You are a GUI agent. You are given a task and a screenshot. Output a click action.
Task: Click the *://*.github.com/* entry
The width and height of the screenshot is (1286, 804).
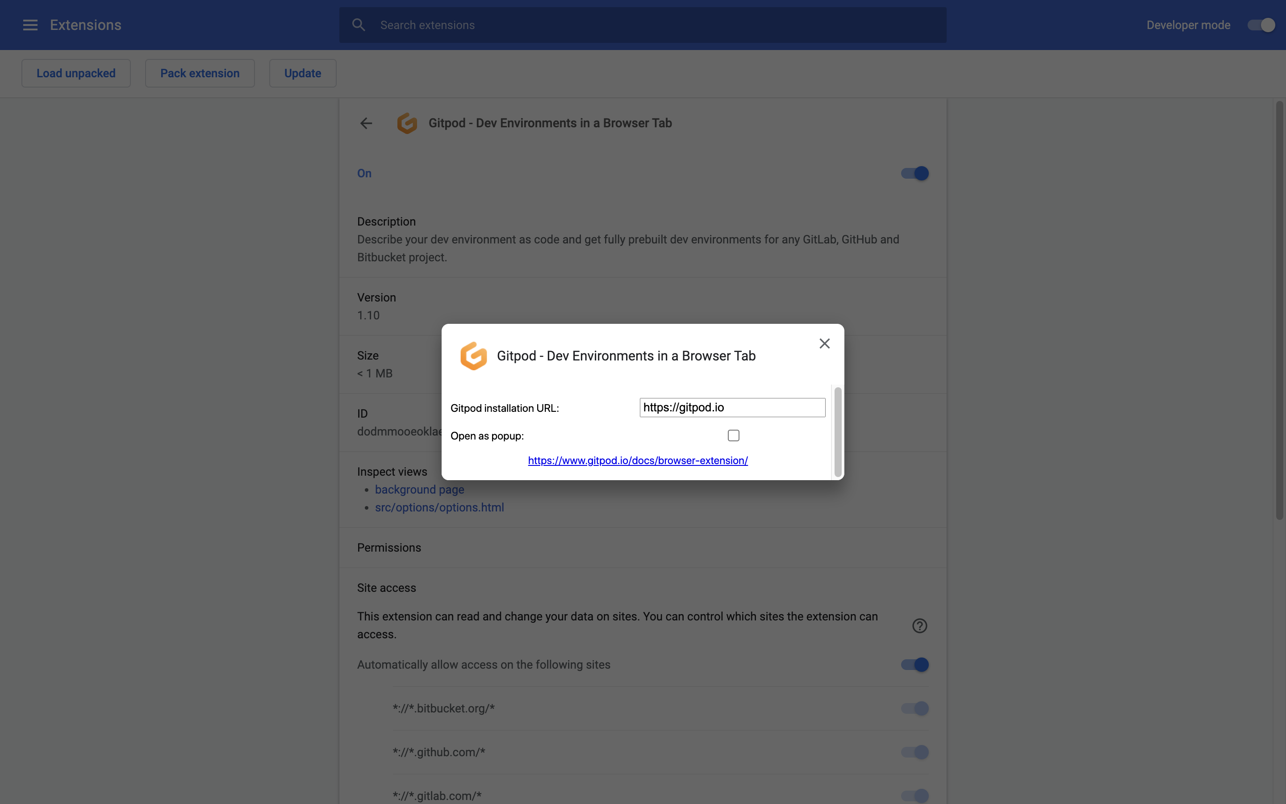click(x=439, y=752)
